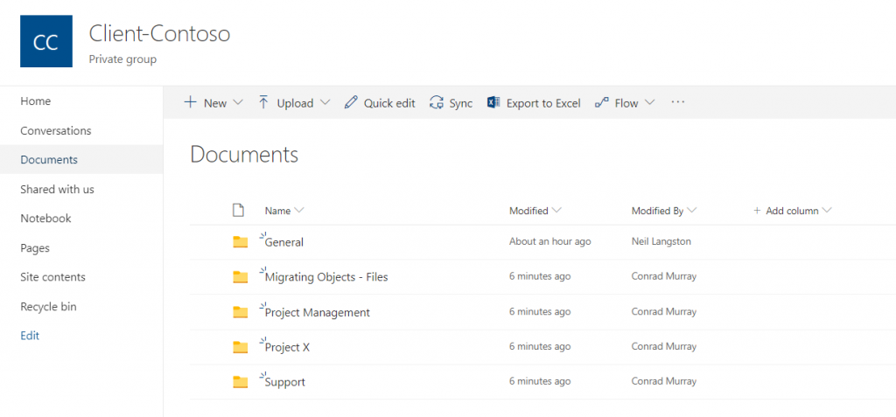Click 6 minutes ago in Project Management row
Viewport: 896px width, 417px height.
tap(540, 312)
